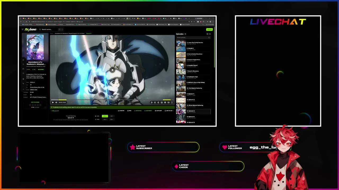
Task: Take a screenshot with the player camera icon
Action: 162,102
